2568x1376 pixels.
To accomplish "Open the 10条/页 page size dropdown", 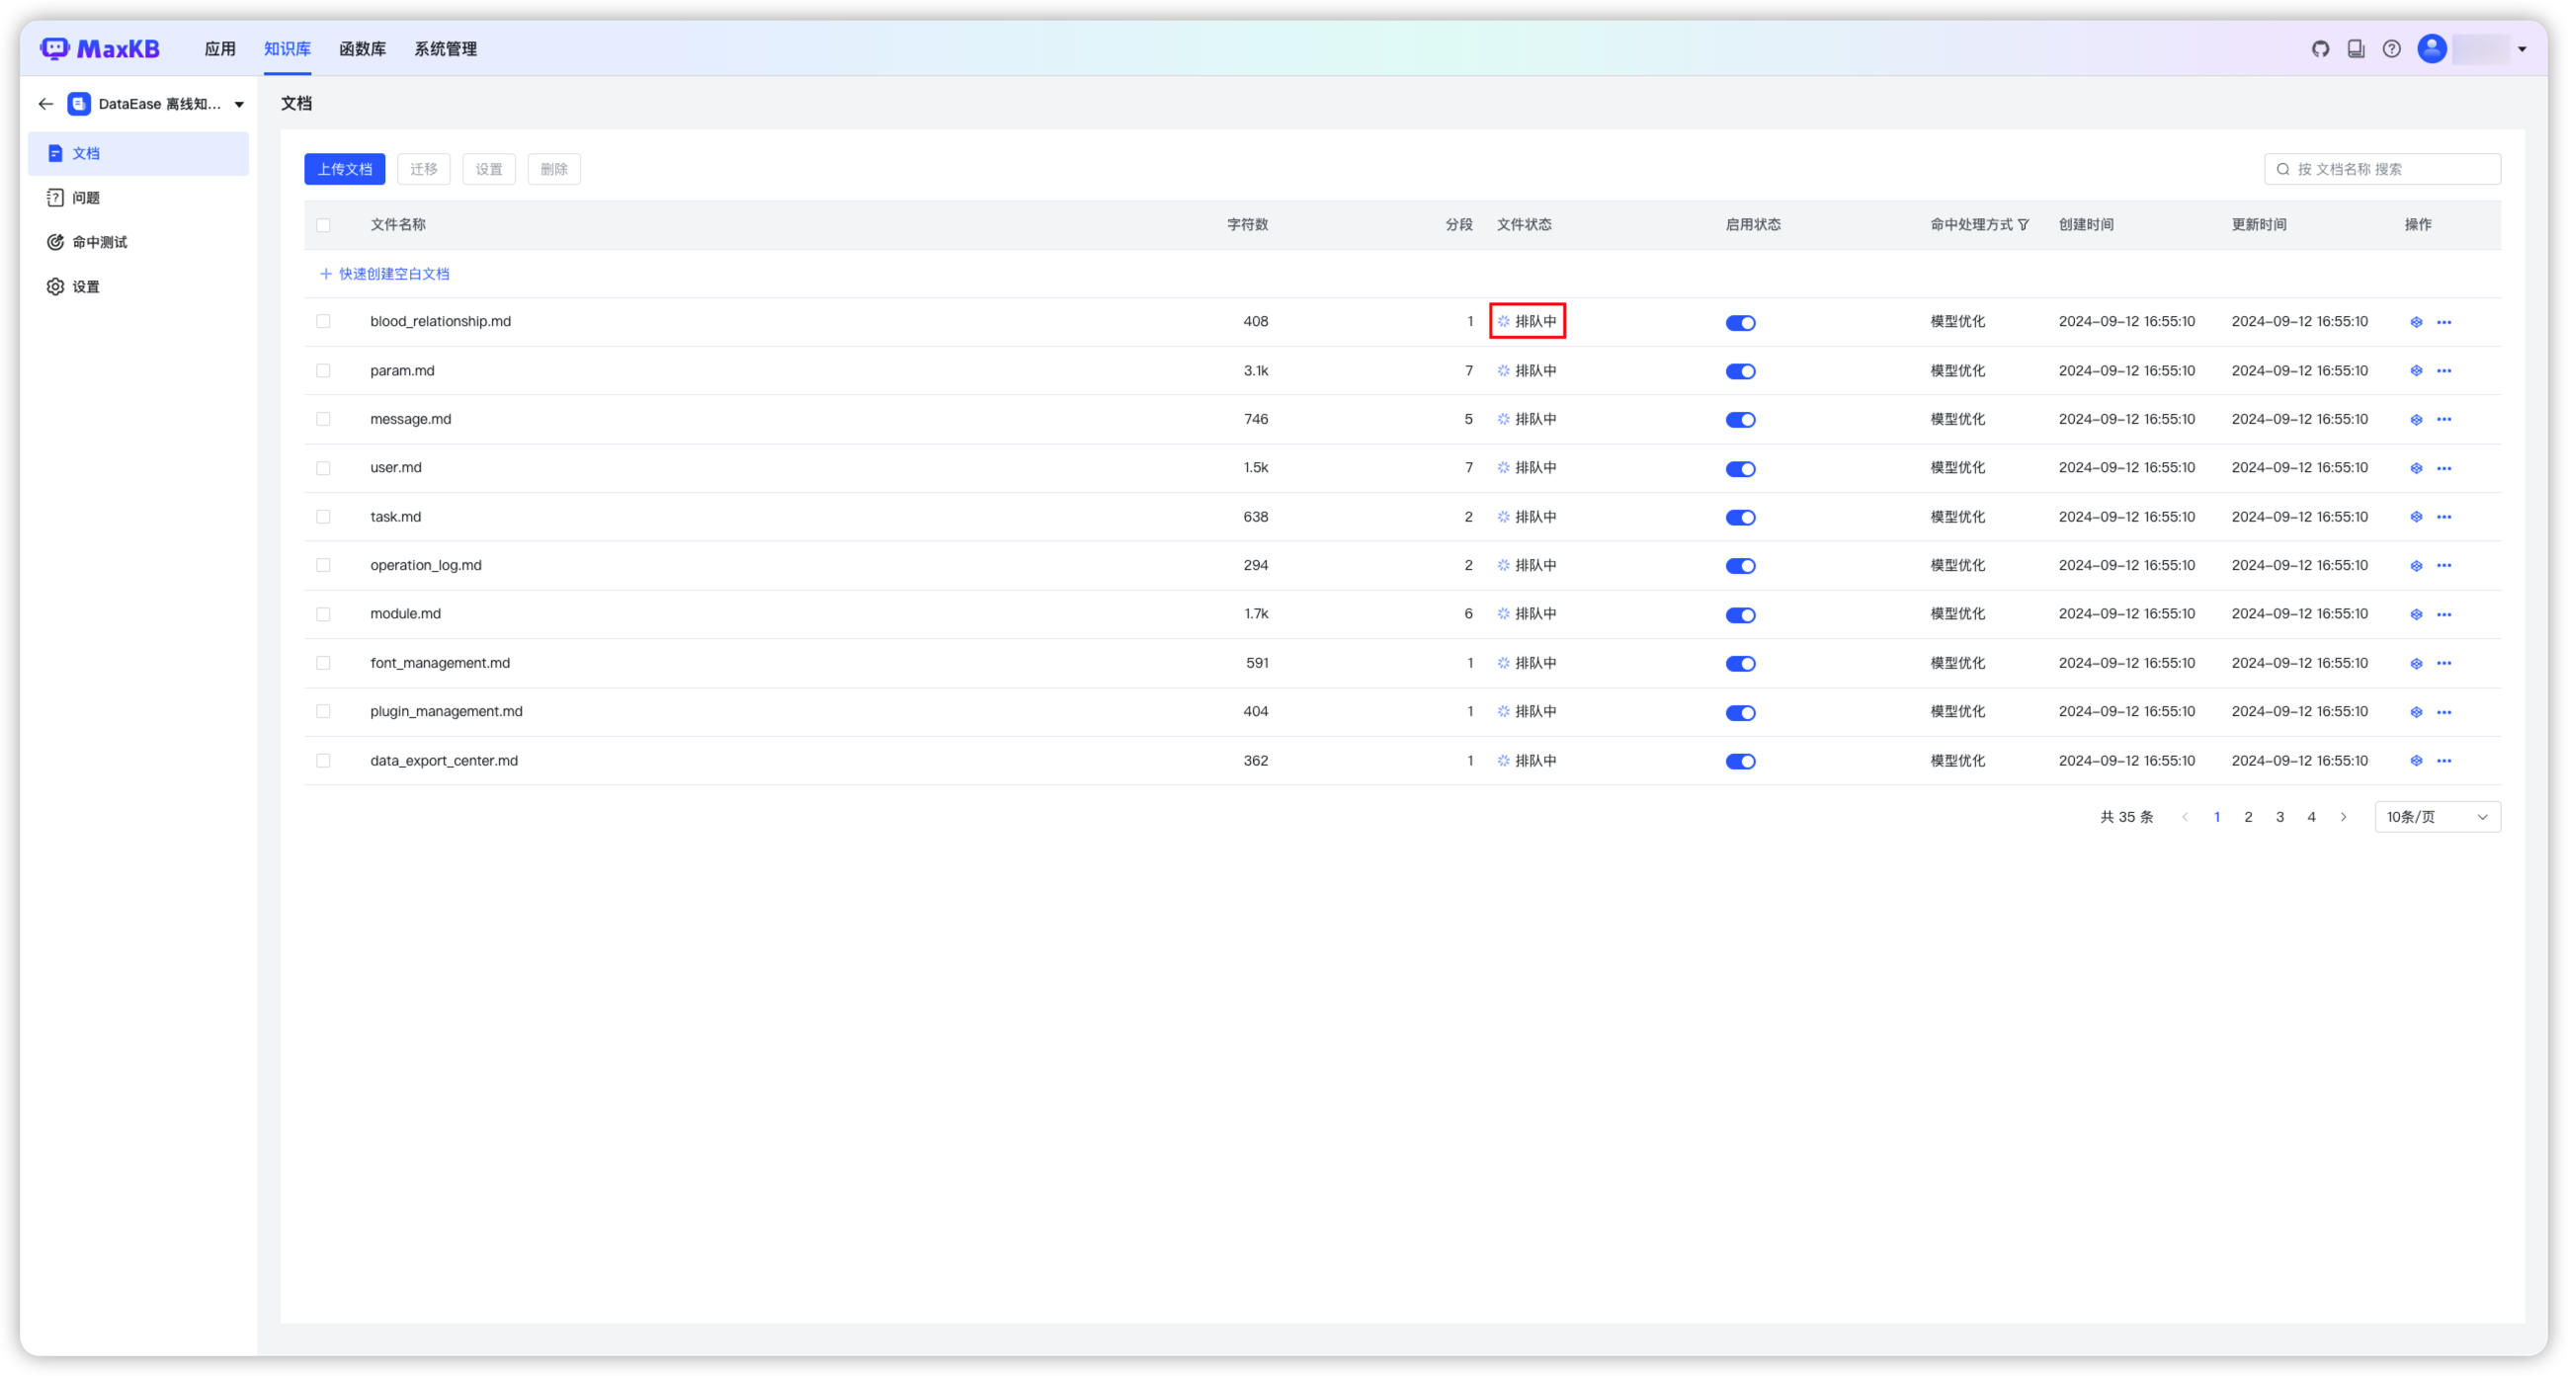I will click(x=2437, y=817).
